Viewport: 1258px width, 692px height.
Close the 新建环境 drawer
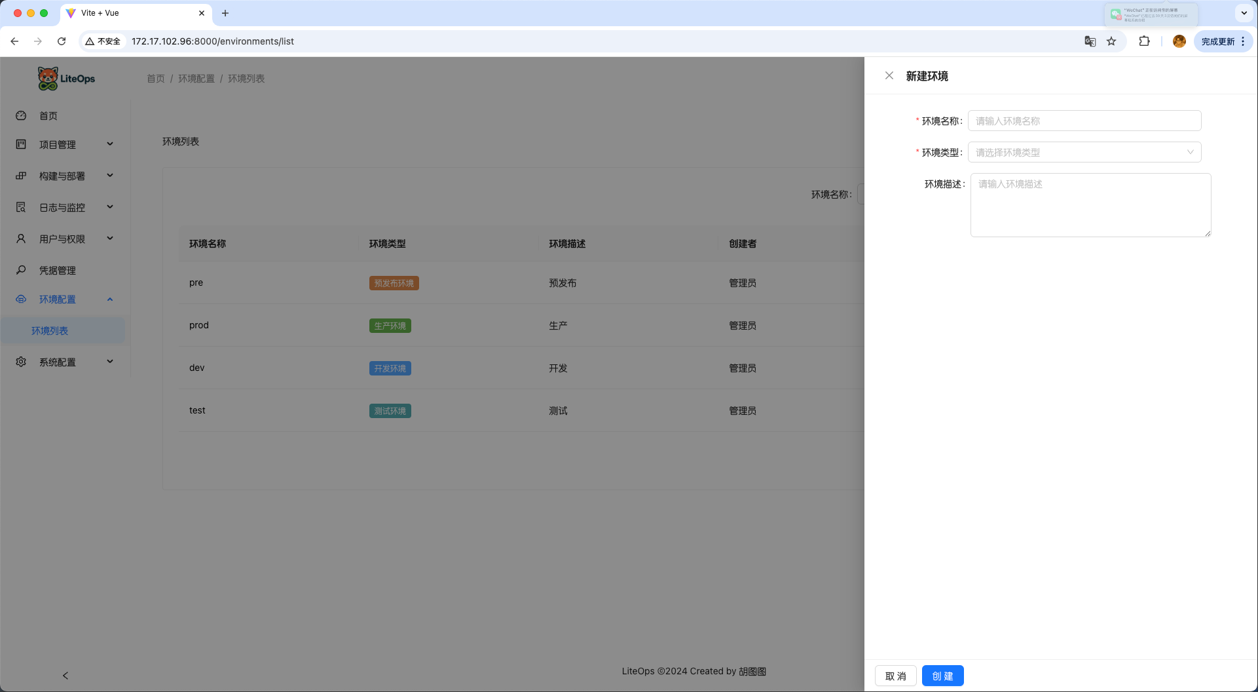point(889,76)
